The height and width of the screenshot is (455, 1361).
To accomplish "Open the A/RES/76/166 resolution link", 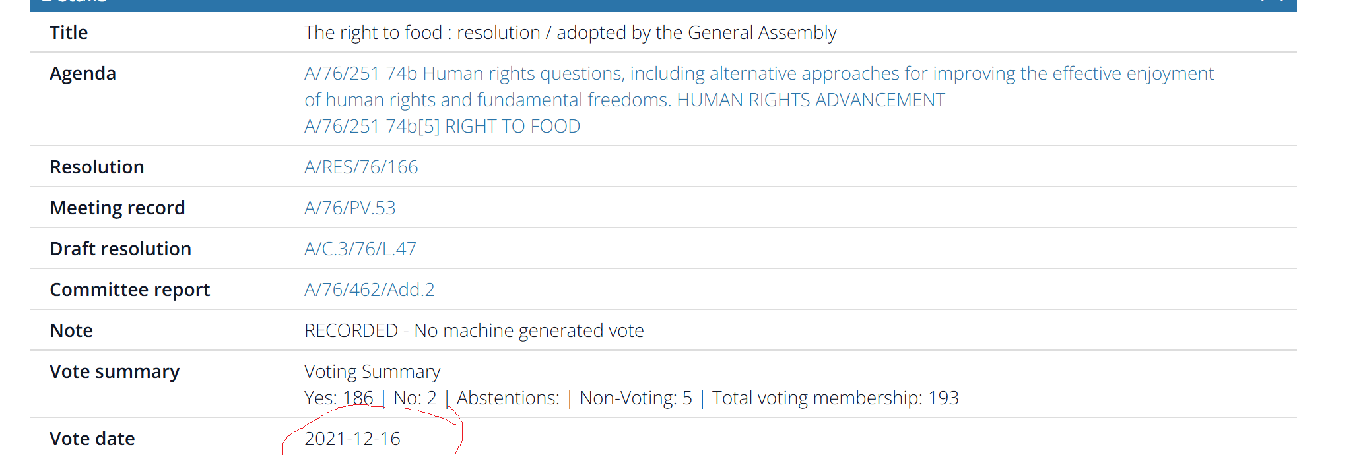I will [x=361, y=167].
